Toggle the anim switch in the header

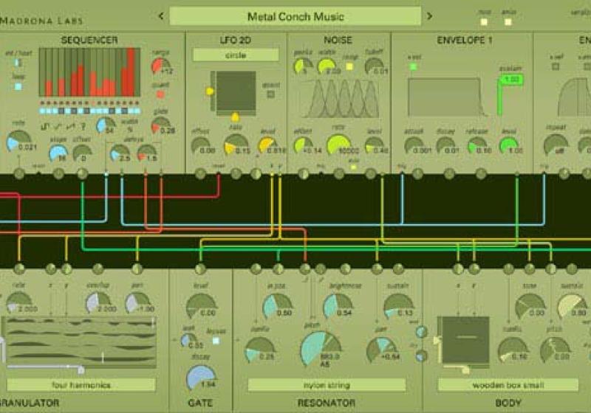point(508,22)
